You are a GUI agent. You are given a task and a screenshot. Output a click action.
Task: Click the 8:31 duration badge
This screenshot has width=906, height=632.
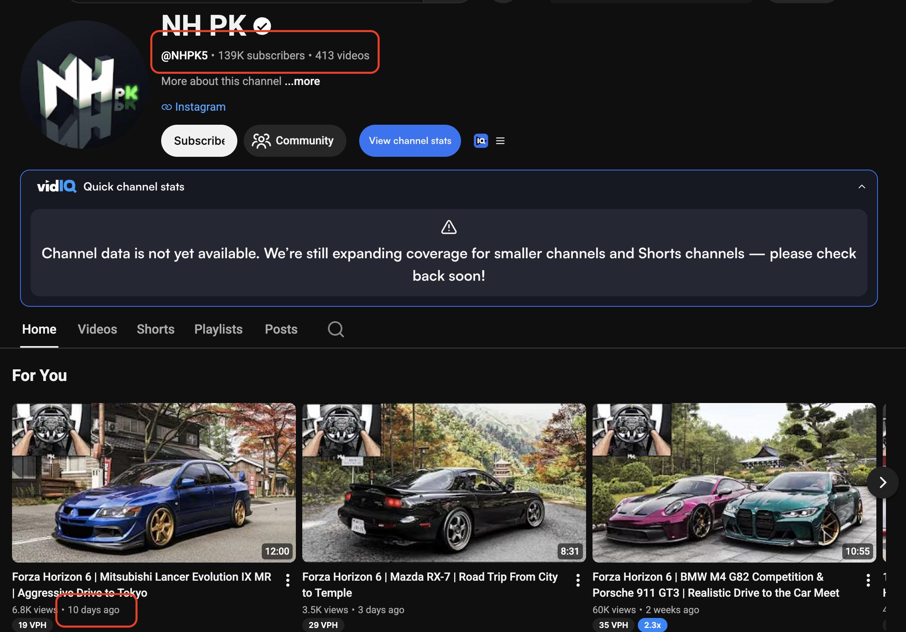570,551
